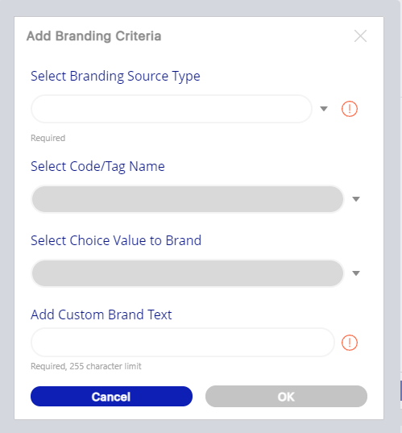Screen dimensions: 402x433
Task: Expand the Choice Value to Brand dropdown arrow
Action: (356, 273)
